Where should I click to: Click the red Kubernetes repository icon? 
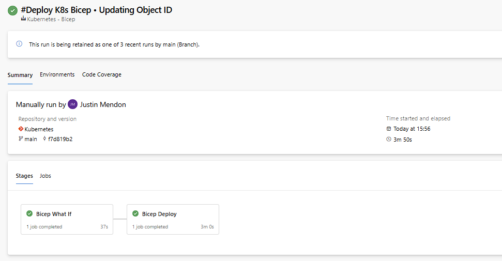pos(21,129)
